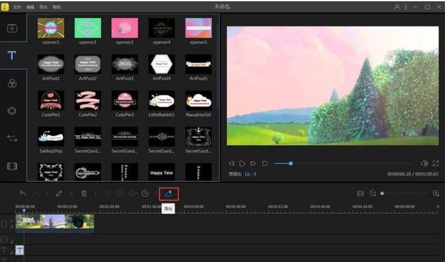Click the undo arrow in timeline toolbar
Viewport: 445px width, 262px height.
coord(24,194)
